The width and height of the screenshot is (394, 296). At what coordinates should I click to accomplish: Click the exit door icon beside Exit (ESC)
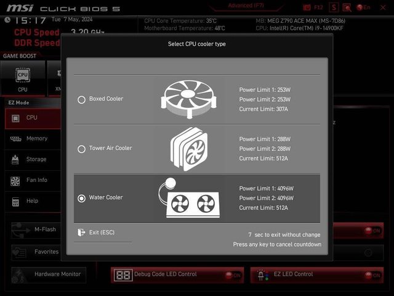(81, 232)
